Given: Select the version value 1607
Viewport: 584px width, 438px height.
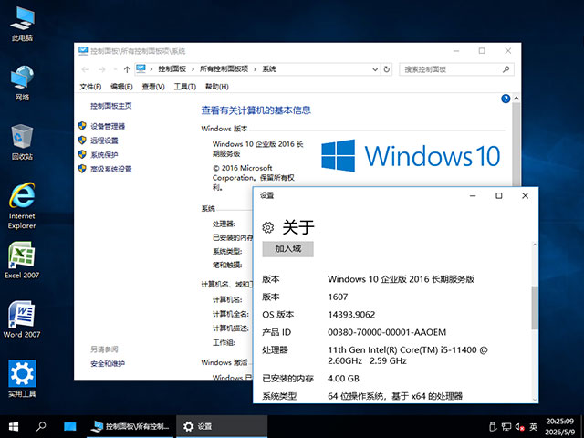Looking at the screenshot, I should 338,297.
